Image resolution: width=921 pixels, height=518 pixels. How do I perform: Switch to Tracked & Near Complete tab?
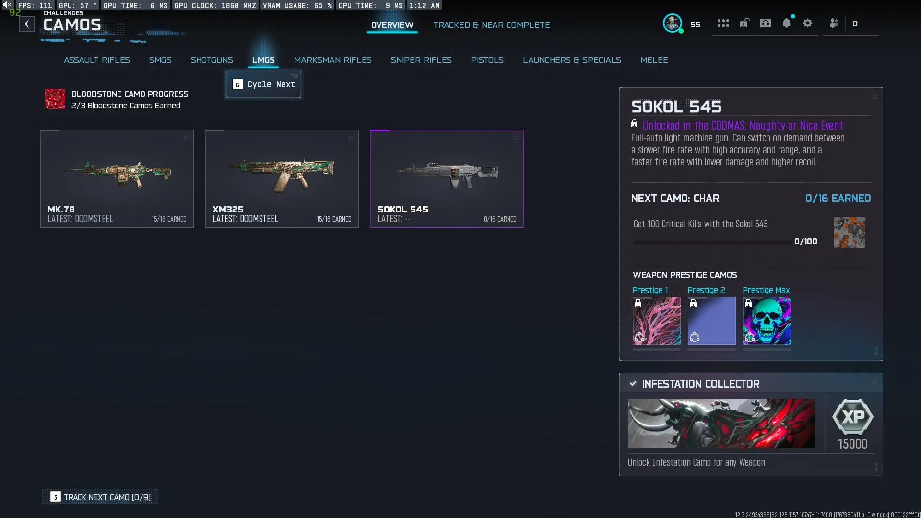(491, 25)
